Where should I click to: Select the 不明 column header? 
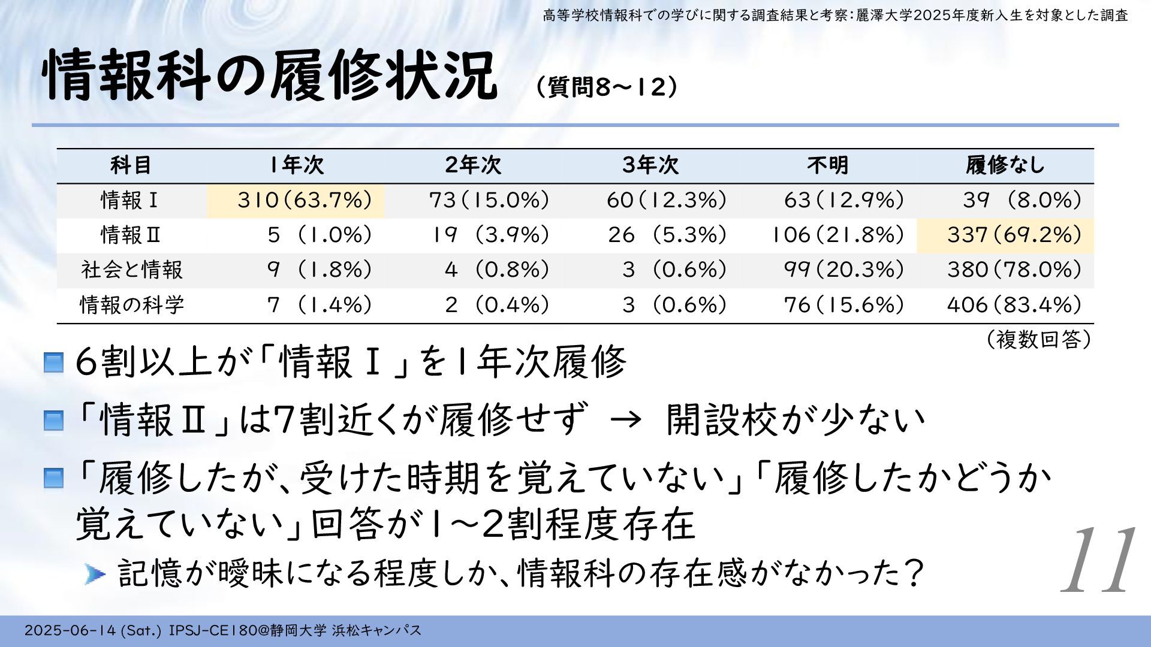click(827, 165)
